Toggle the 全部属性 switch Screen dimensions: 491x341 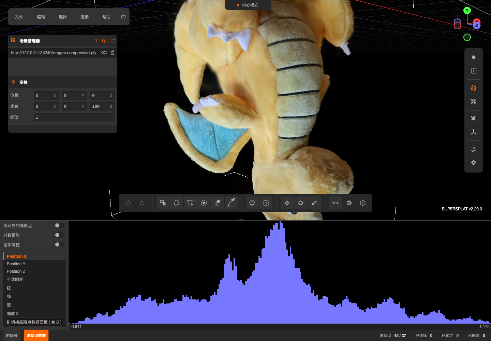60,244
